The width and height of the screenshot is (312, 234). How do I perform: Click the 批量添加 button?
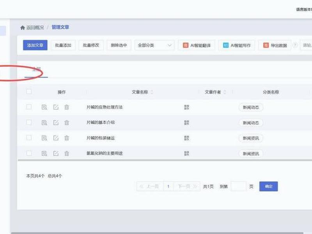63,45
